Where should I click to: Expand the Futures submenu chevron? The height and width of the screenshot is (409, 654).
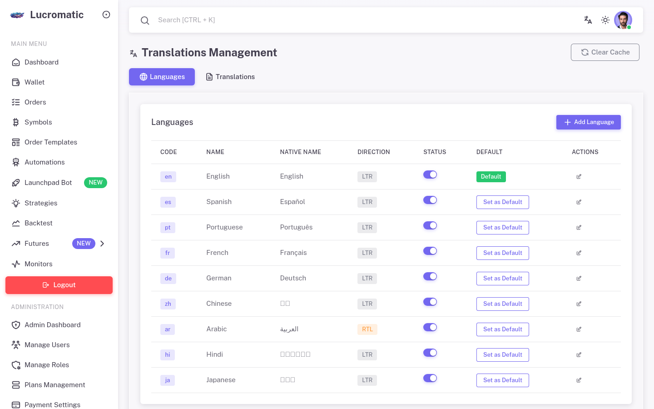[102, 244]
